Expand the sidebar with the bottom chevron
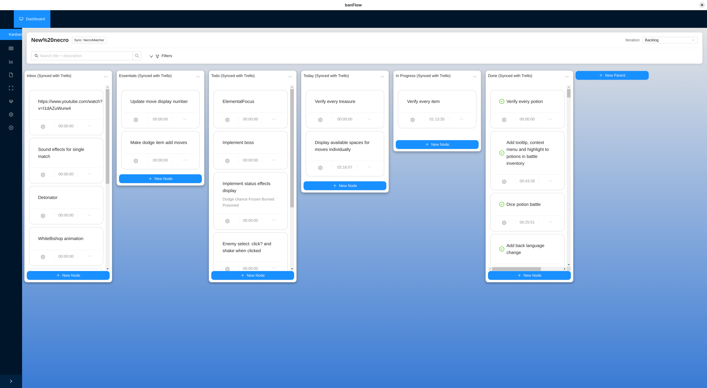 coord(11,381)
